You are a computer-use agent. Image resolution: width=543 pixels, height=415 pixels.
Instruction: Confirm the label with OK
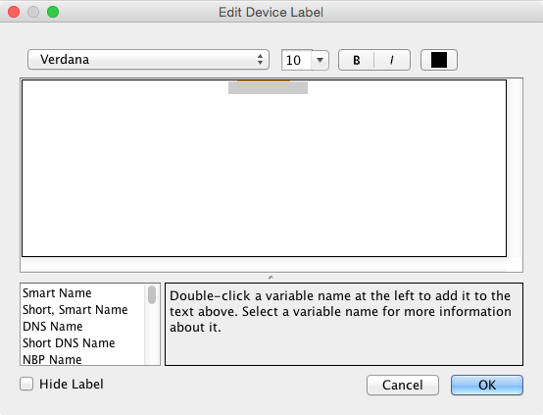487,385
